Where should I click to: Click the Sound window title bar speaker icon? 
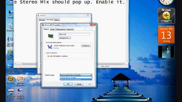pos(38,15)
